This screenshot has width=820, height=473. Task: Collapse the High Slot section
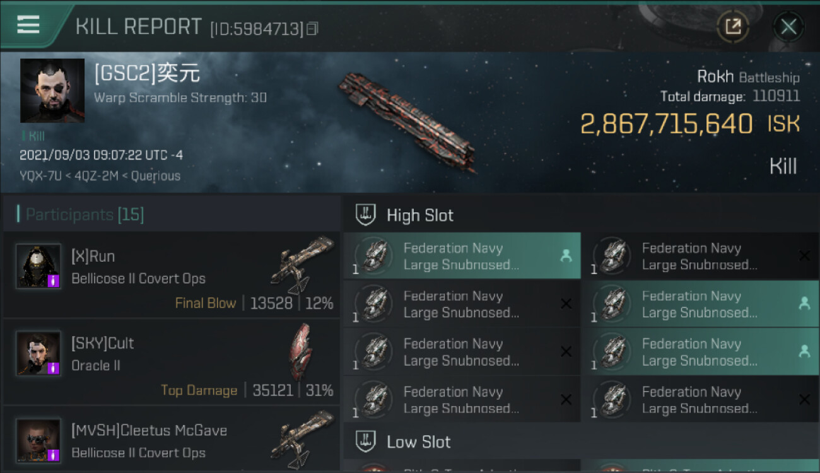coord(420,215)
